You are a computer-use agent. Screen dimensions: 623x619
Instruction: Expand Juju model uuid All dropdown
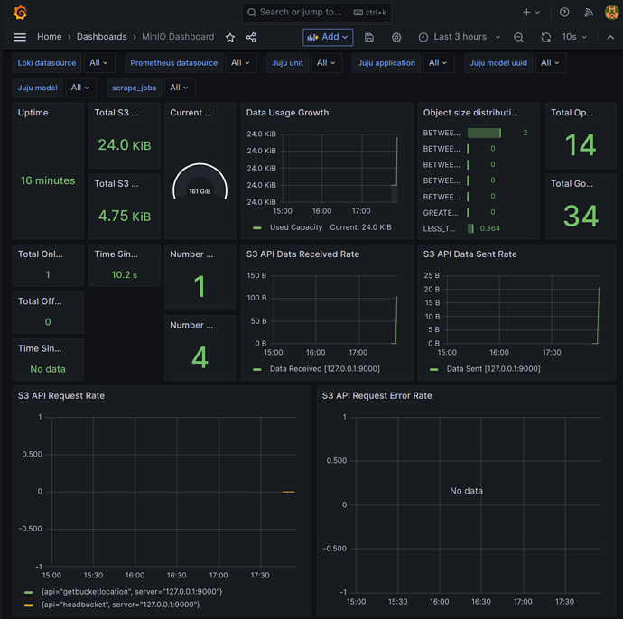coord(550,63)
